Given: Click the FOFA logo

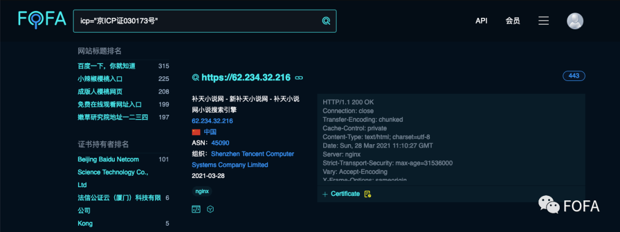Looking at the screenshot, I should click(42, 20).
